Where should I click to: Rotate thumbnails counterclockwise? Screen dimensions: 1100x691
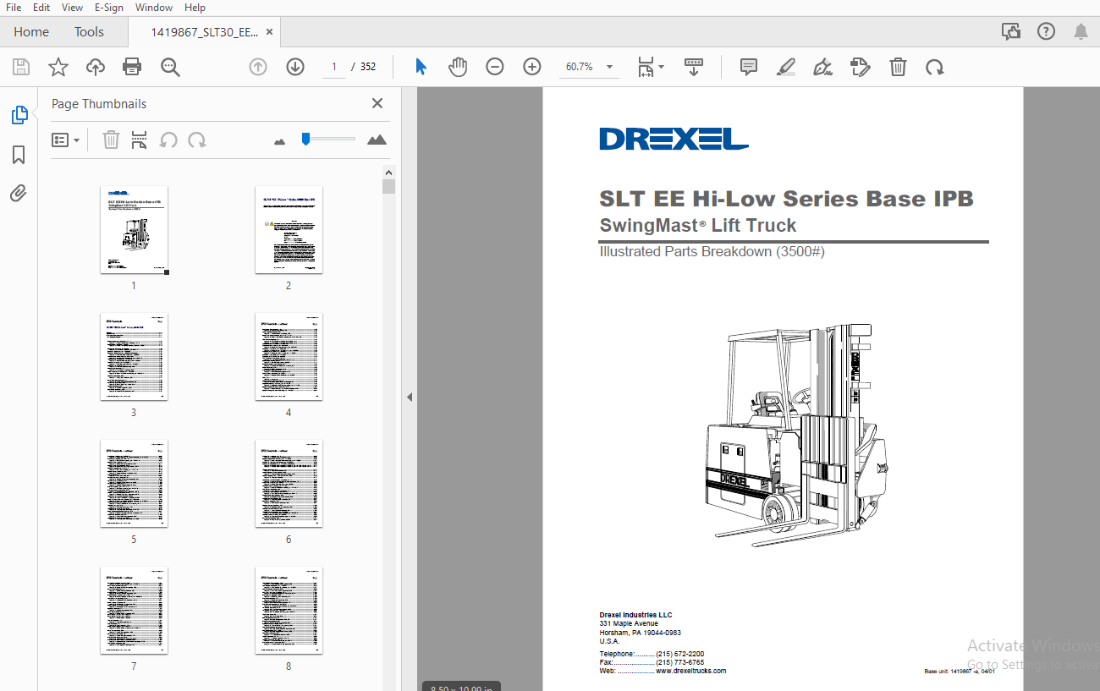168,140
